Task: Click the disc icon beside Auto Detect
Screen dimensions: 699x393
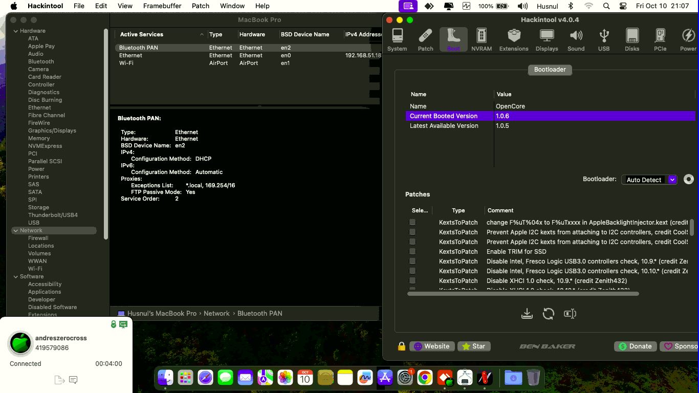Action: pos(689,179)
